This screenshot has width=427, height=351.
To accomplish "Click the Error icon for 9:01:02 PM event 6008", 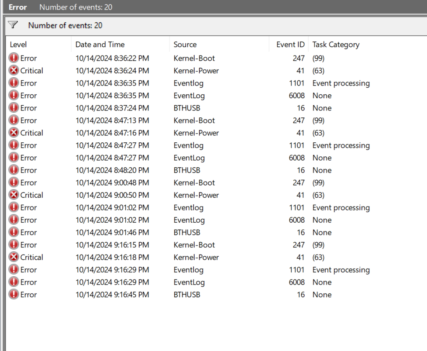I will point(14,220).
